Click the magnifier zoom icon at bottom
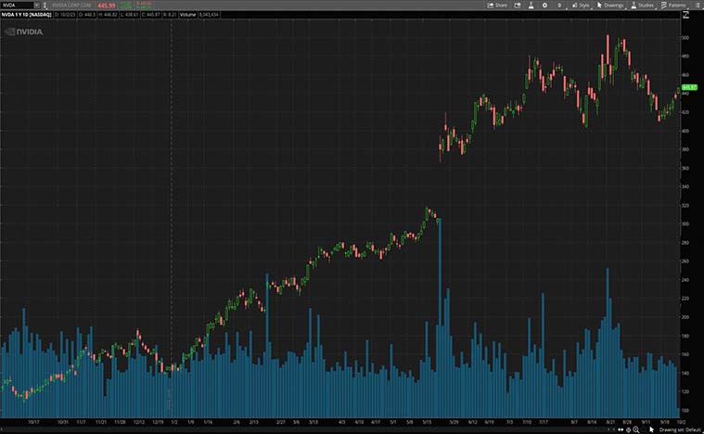The width and height of the screenshot is (704, 434). pos(636,429)
